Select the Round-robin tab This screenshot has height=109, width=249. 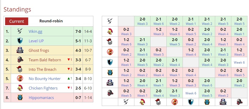tap(51, 21)
